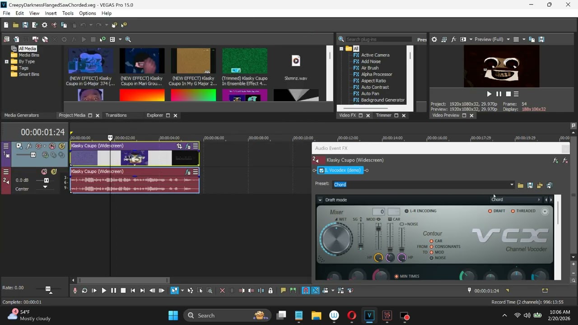Uncheck the IL Vocodex plug-in checkbox
This screenshot has height=325, width=578.
pyautogui.click(x=322, y=170)
